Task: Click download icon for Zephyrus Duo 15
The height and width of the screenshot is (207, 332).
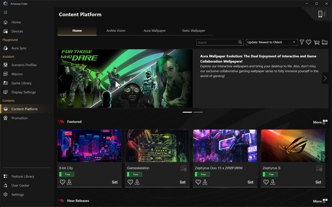Action: tap(205, 182)
